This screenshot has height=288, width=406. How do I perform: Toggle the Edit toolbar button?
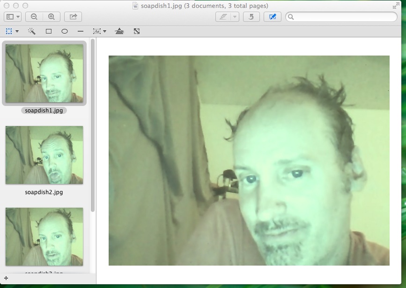click(273, 17)
